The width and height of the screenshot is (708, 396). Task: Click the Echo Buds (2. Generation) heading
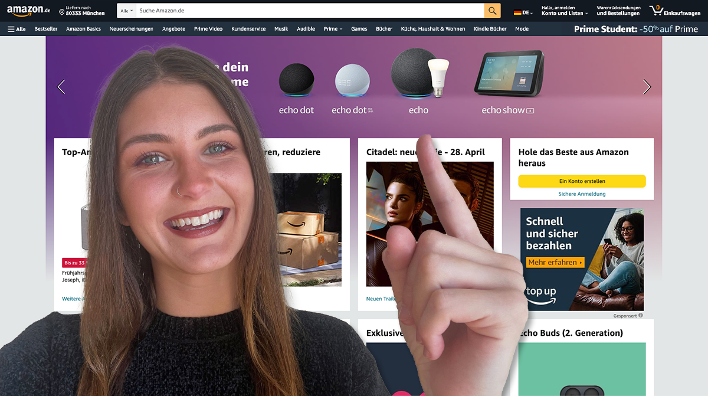point(571,333)
